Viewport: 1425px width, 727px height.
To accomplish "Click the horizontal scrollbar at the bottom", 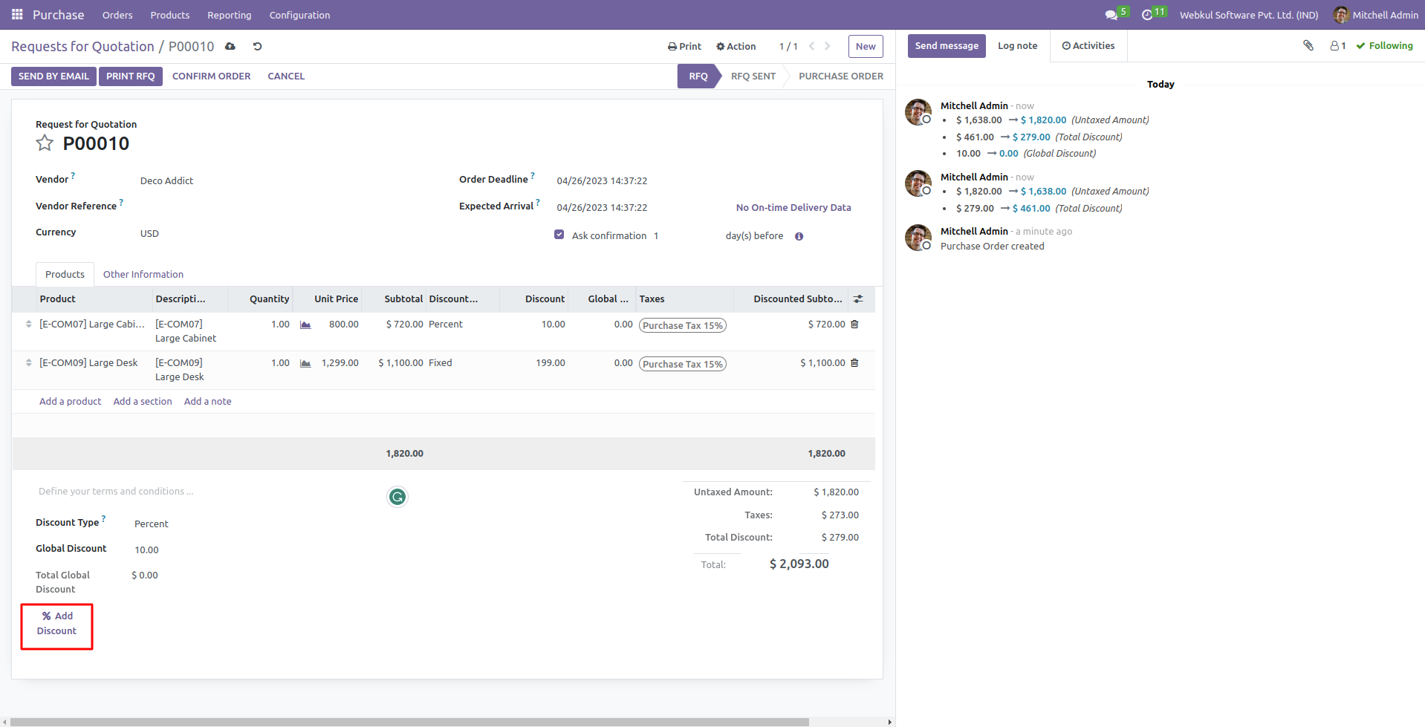I will [409, 722].
